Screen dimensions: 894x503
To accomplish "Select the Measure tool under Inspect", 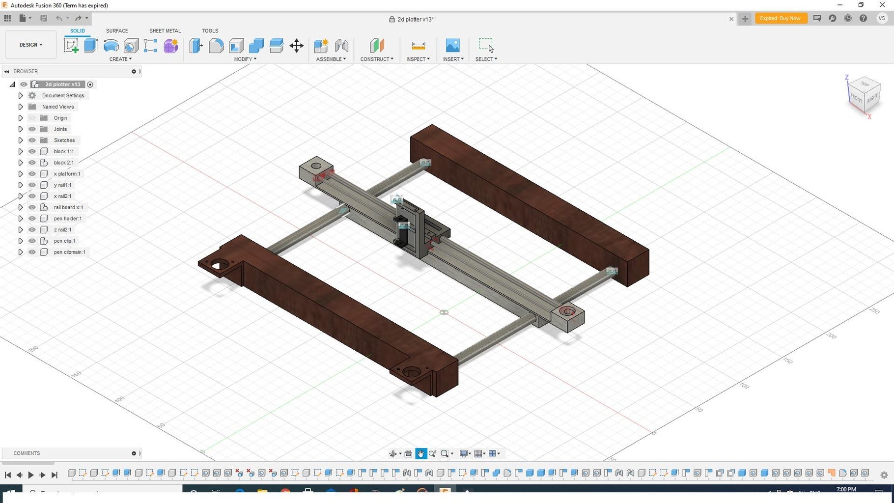I will pyautogui.click(x=418, y=46).
